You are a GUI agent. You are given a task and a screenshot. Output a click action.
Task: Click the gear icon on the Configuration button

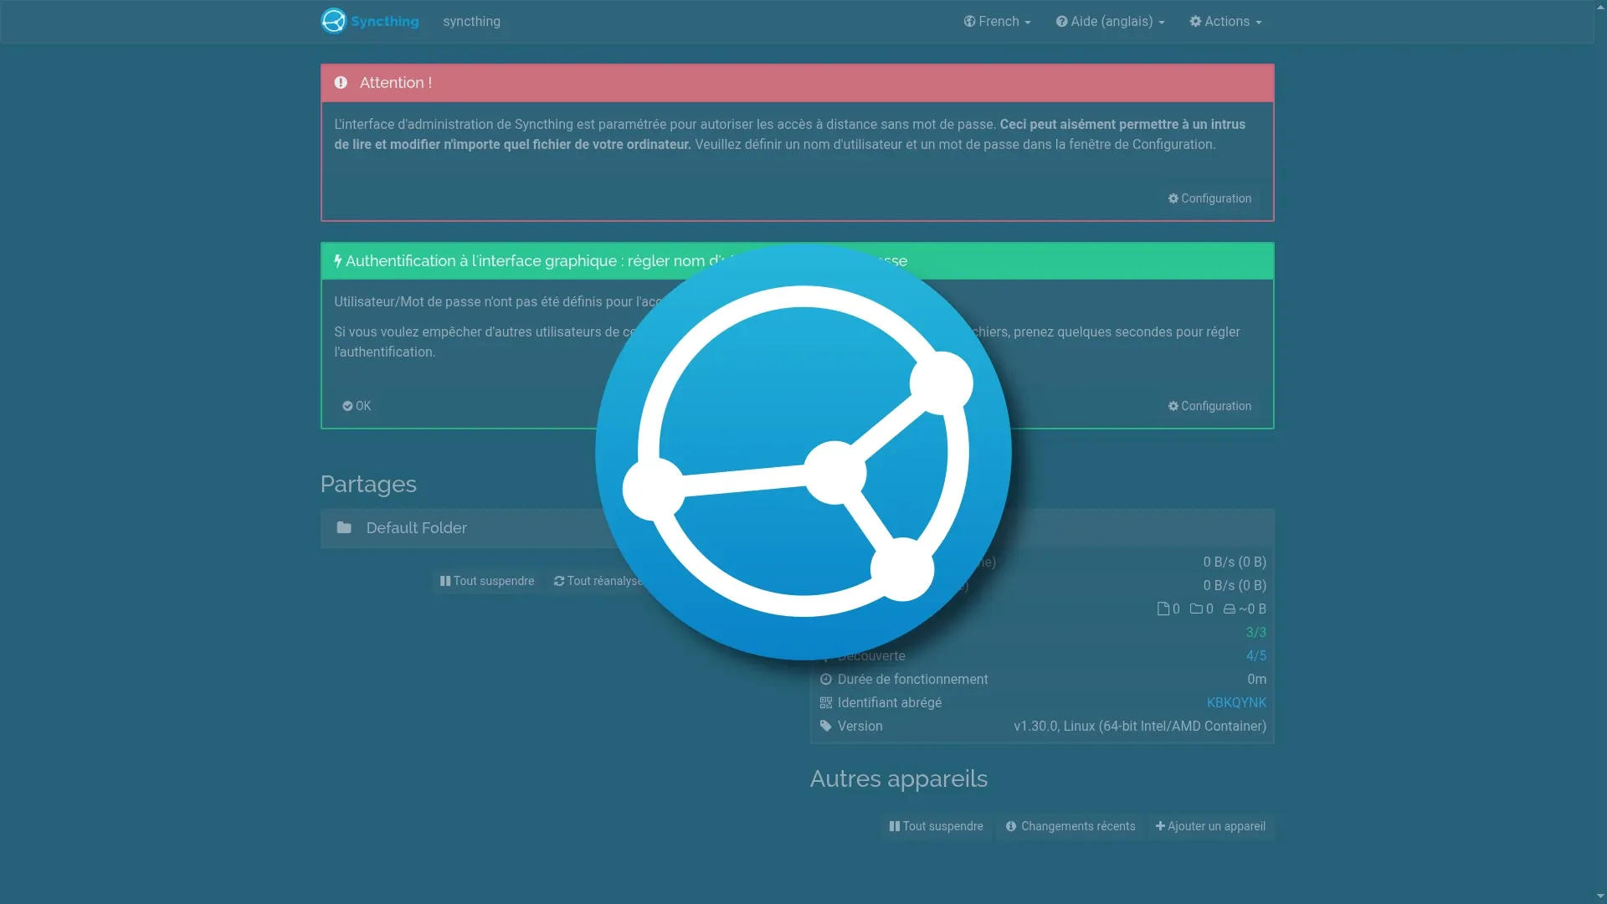1173,198
